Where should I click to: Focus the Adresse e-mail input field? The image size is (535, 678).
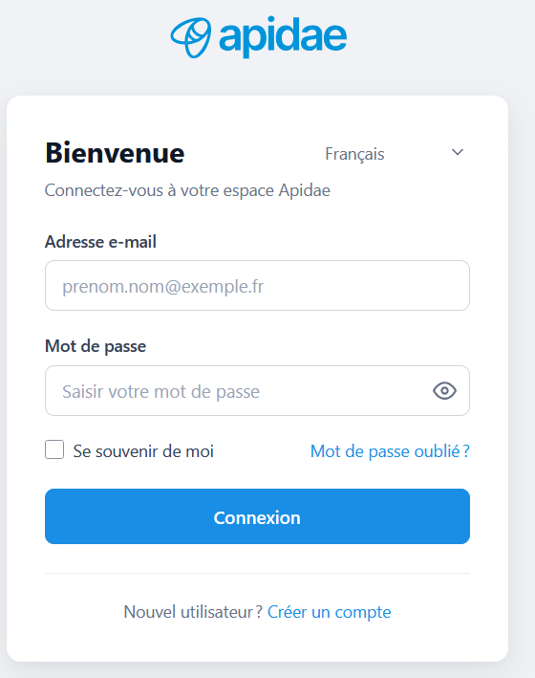click(257, 285)
